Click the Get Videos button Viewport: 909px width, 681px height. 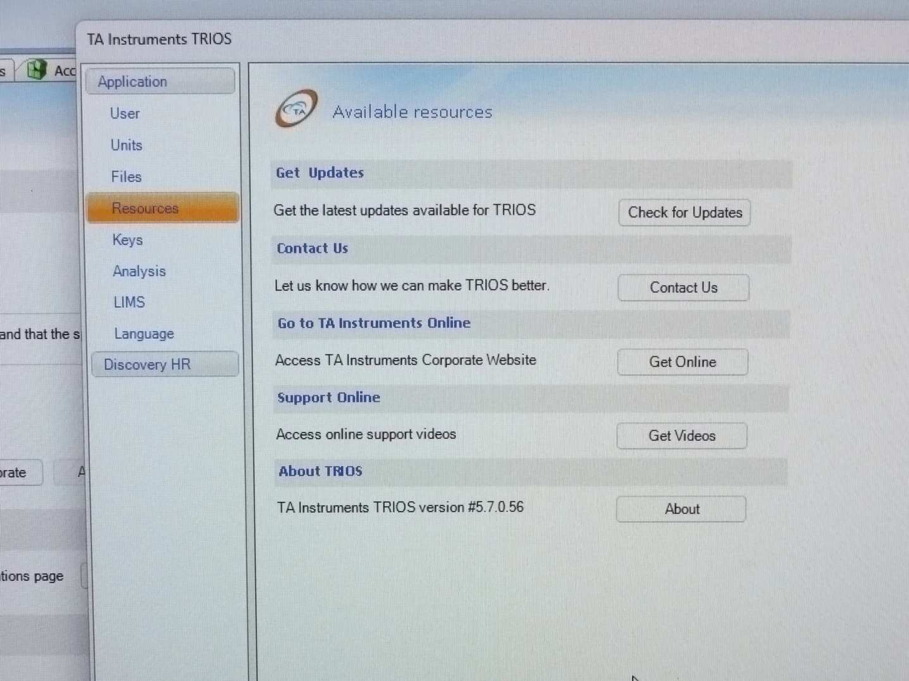(x=682, y=436)
